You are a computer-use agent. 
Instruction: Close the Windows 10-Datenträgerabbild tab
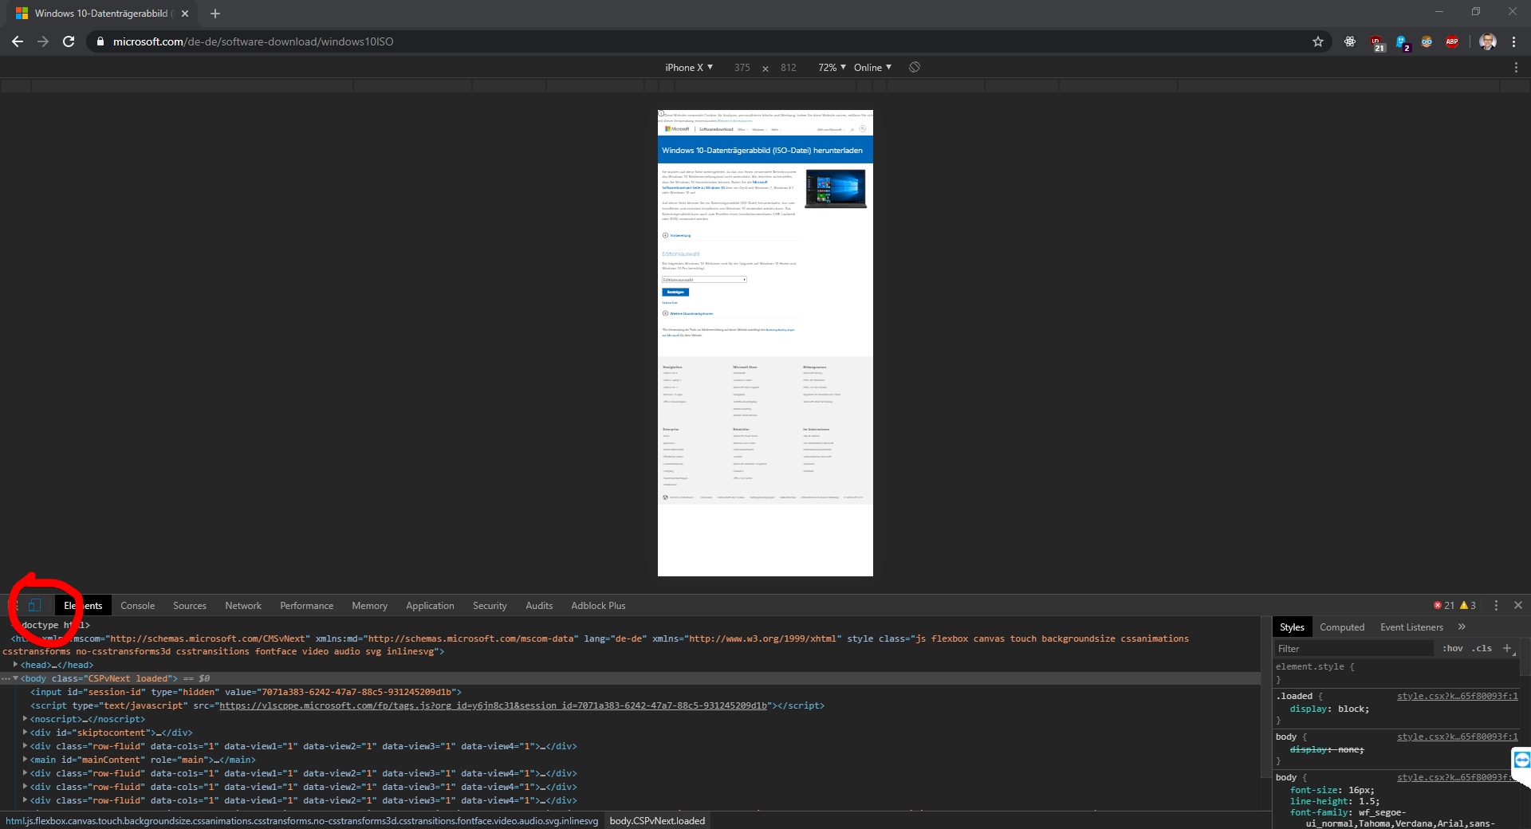pos(185,14)
